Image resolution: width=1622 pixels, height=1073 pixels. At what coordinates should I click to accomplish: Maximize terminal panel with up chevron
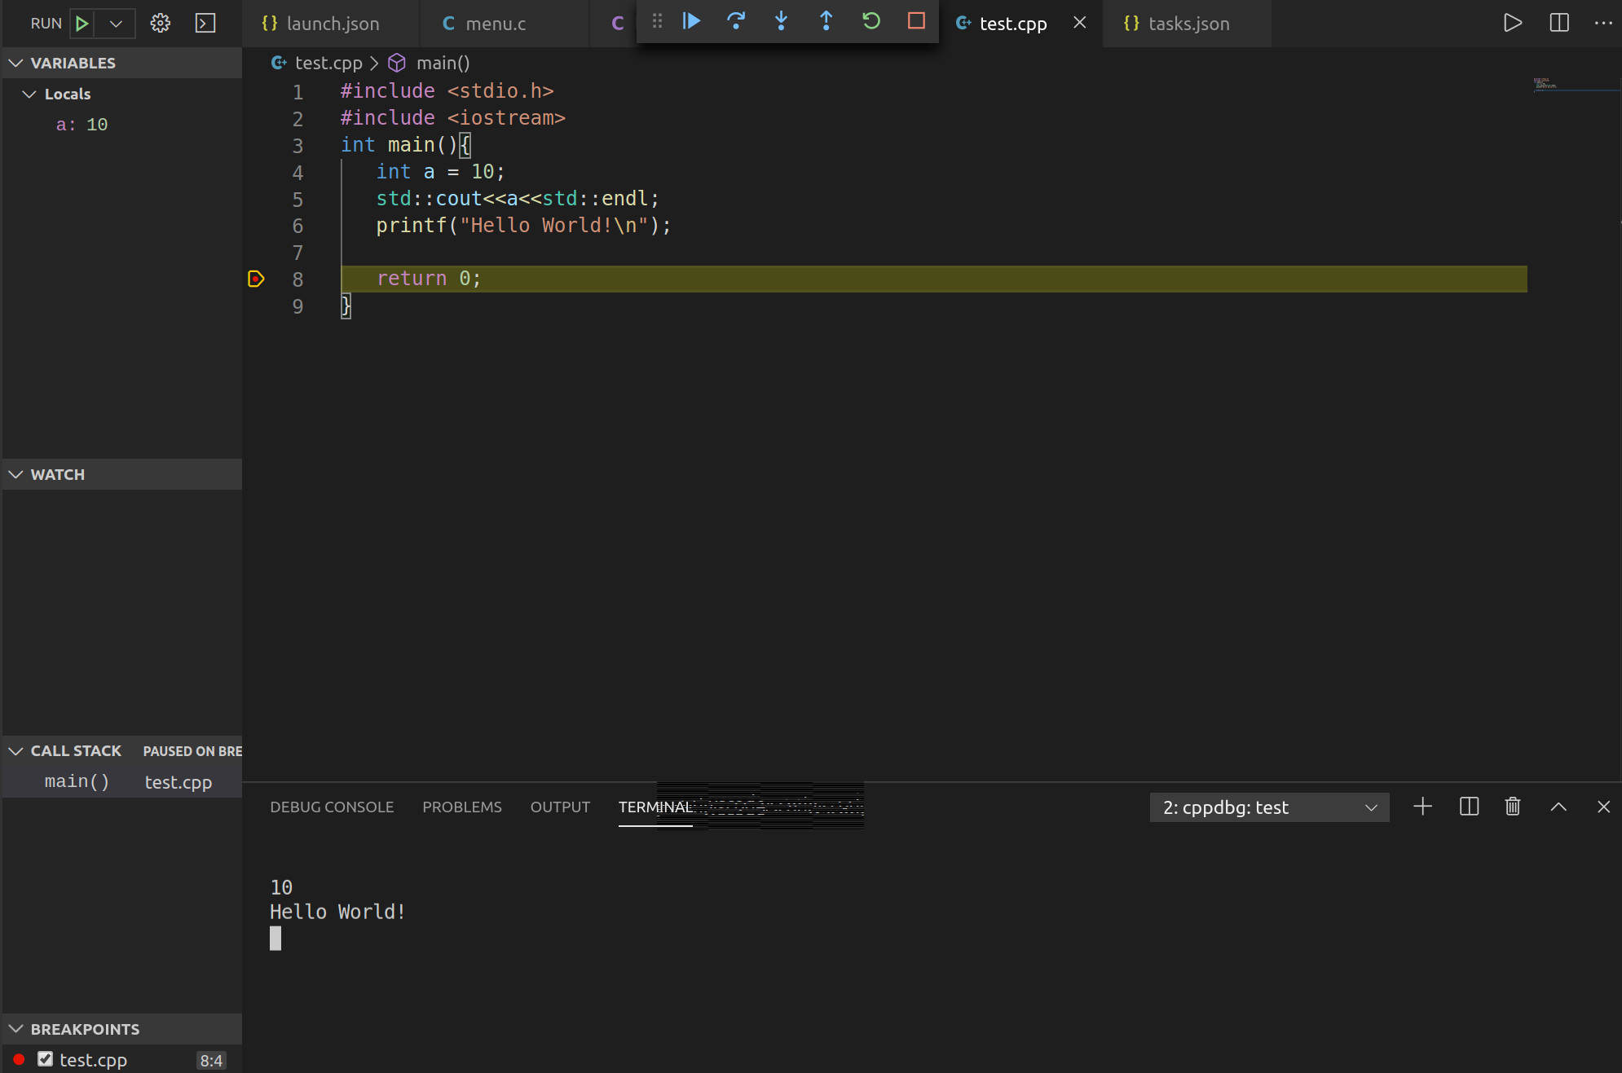[1558, 807]
